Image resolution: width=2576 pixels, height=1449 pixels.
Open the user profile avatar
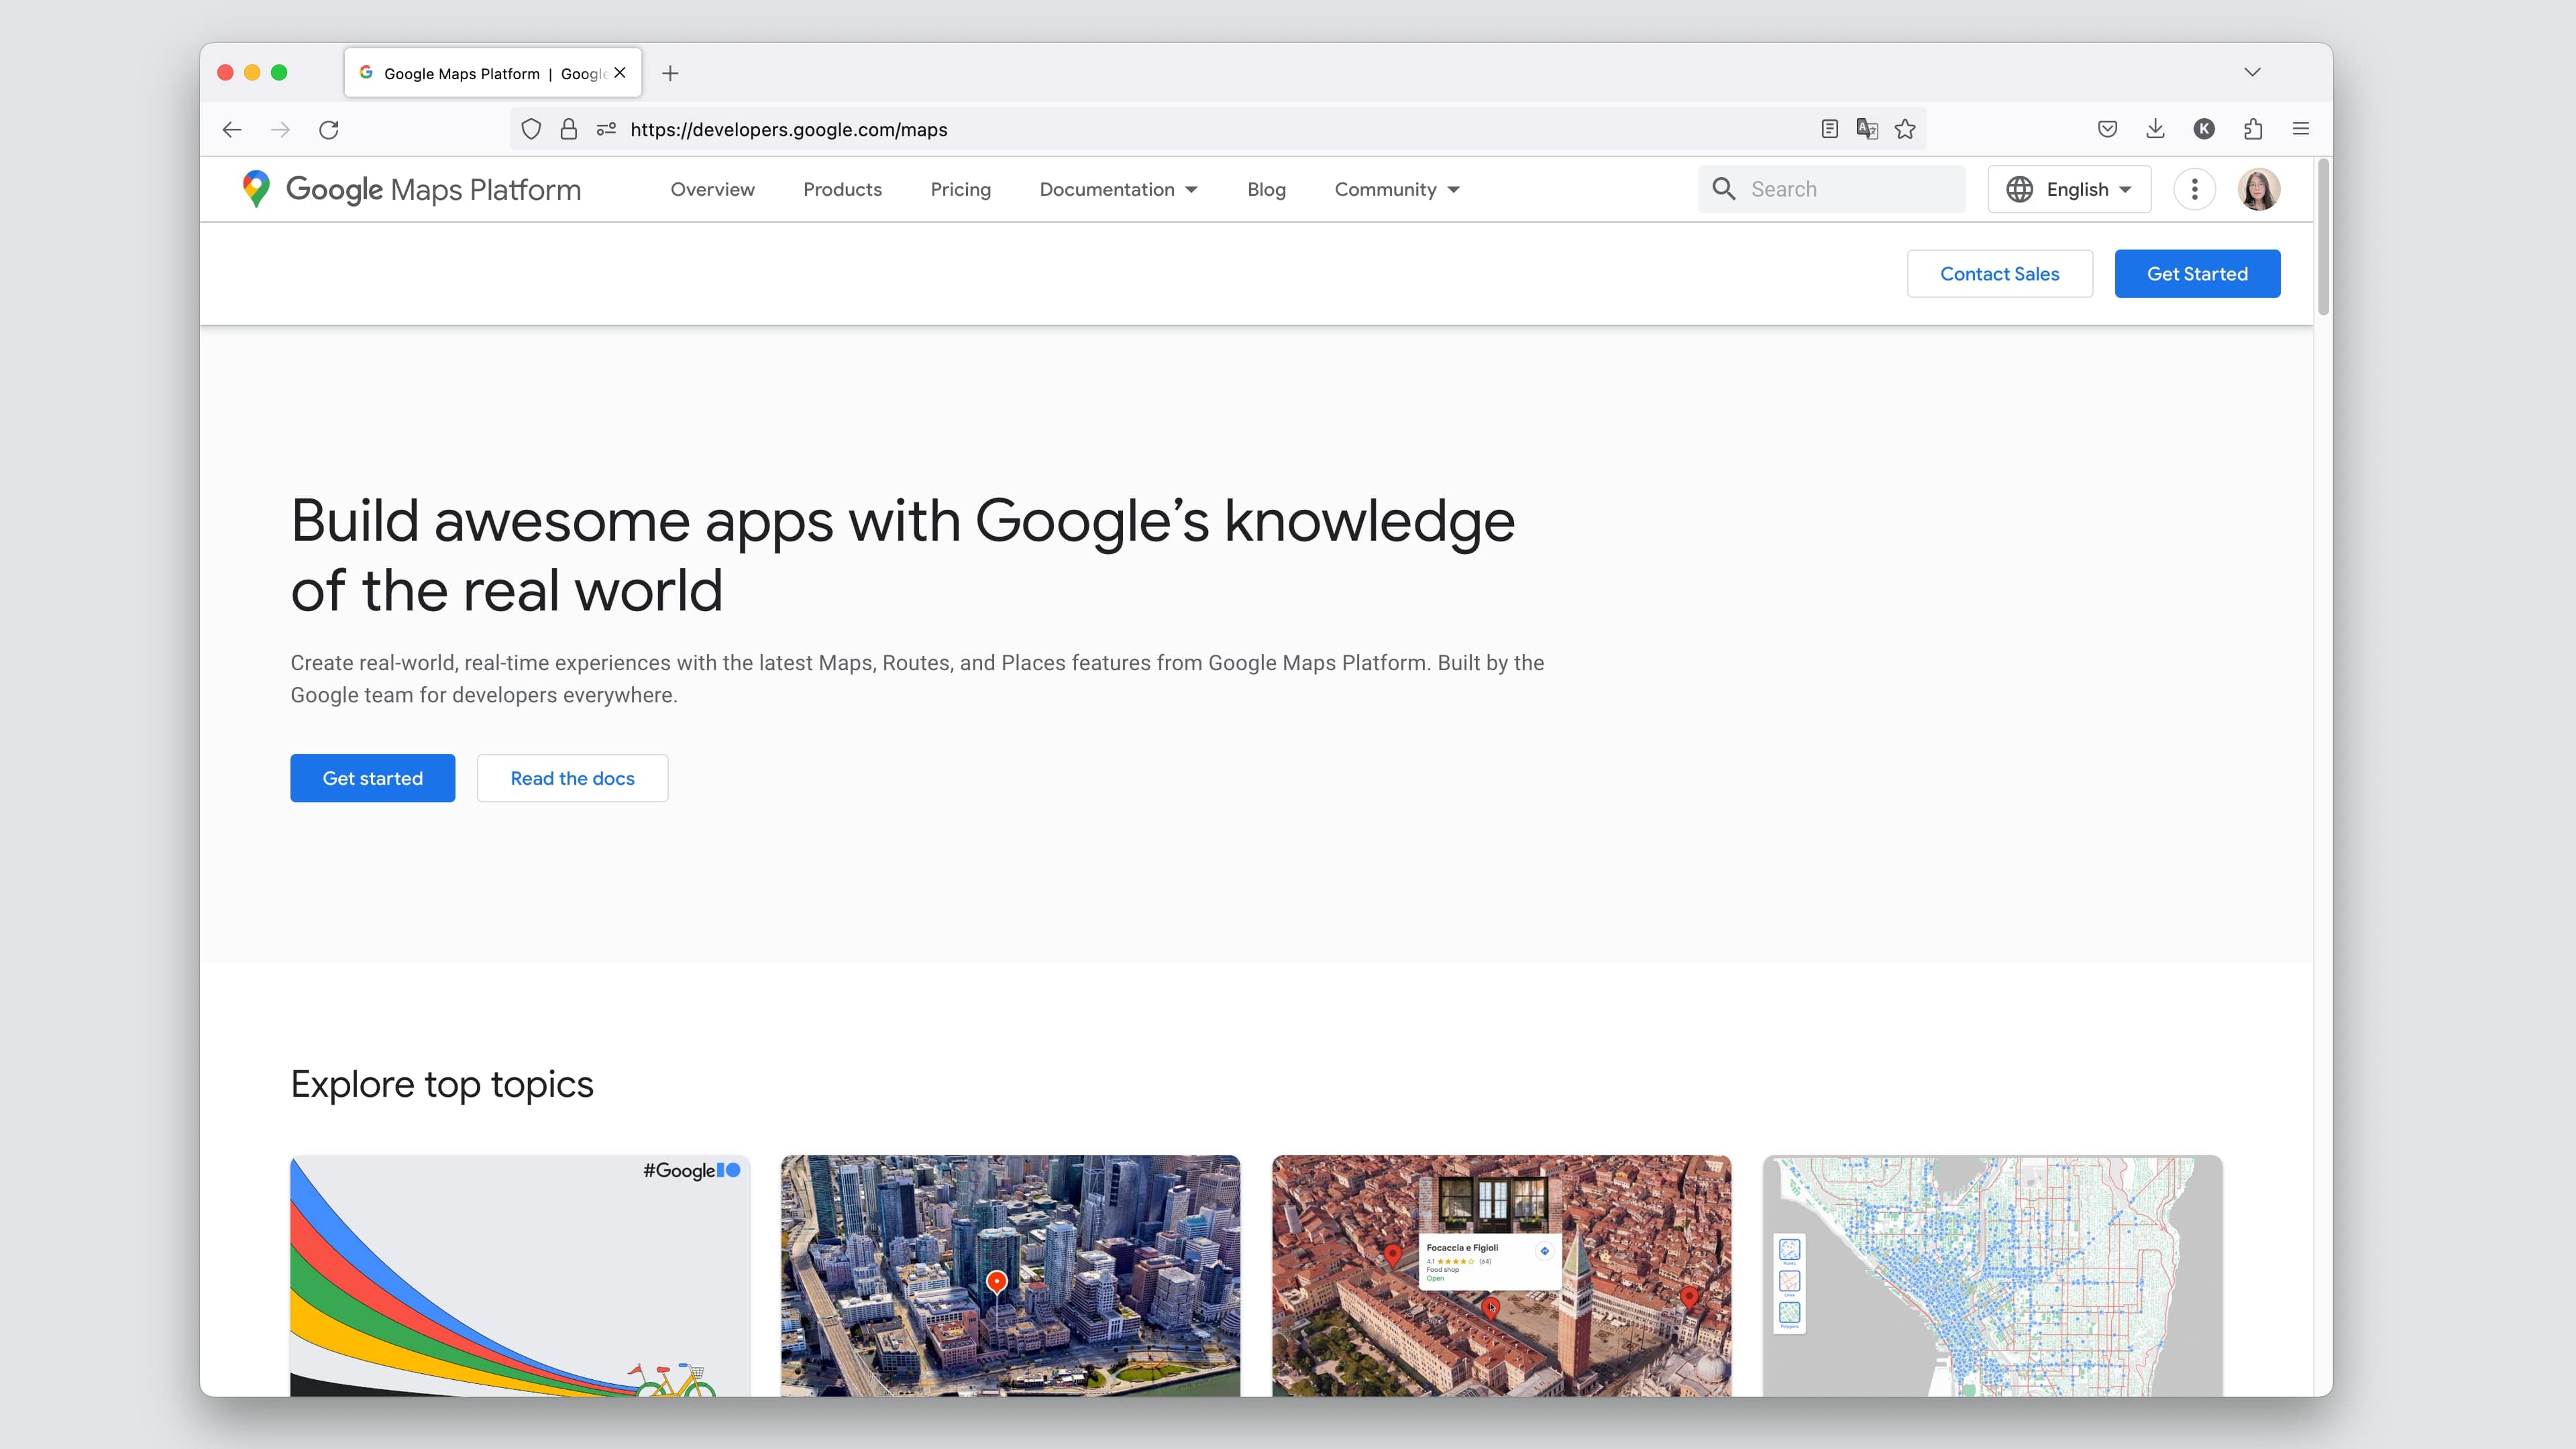tap(2258, 189)
